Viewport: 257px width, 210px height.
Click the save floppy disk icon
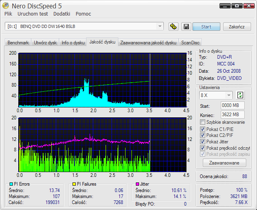point(186,27)
